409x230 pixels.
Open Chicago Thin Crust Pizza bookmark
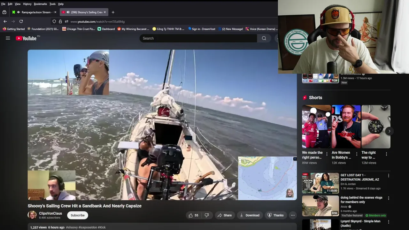click(78, 29)
